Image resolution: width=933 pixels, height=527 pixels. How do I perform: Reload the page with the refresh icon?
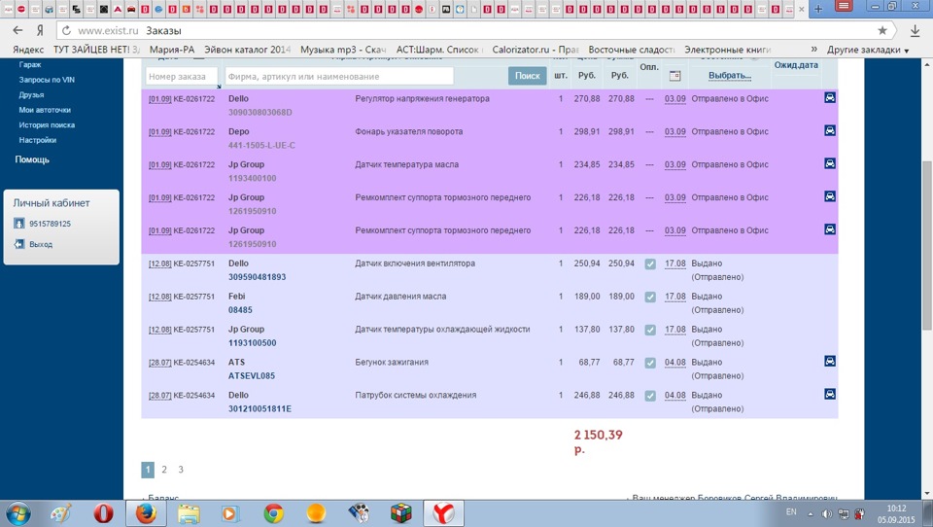[67, 30]
